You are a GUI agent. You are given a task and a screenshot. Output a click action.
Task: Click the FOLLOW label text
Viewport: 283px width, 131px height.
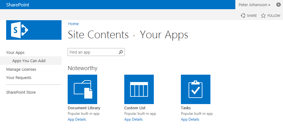pyautogui.click(x=273, y=16)
